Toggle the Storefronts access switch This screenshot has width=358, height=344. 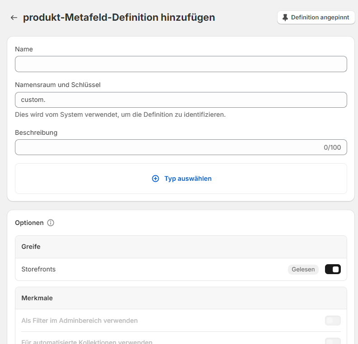[333, 269]
